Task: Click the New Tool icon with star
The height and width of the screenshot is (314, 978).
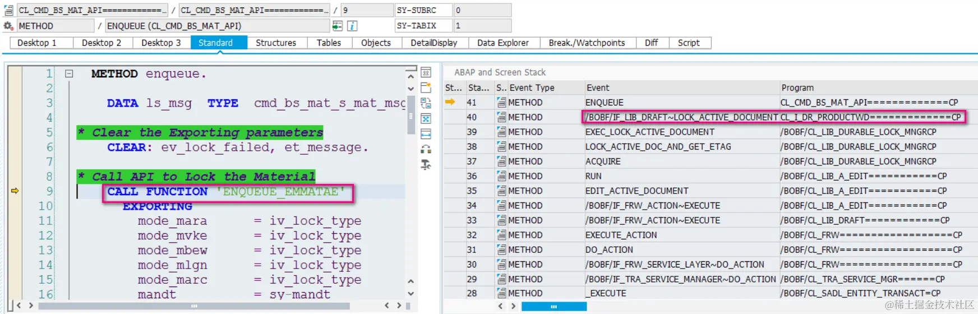Action: [x=426, y=88]
